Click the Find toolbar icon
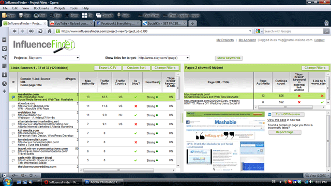This screenshot has height=186, width=331. tap(55, 16)
